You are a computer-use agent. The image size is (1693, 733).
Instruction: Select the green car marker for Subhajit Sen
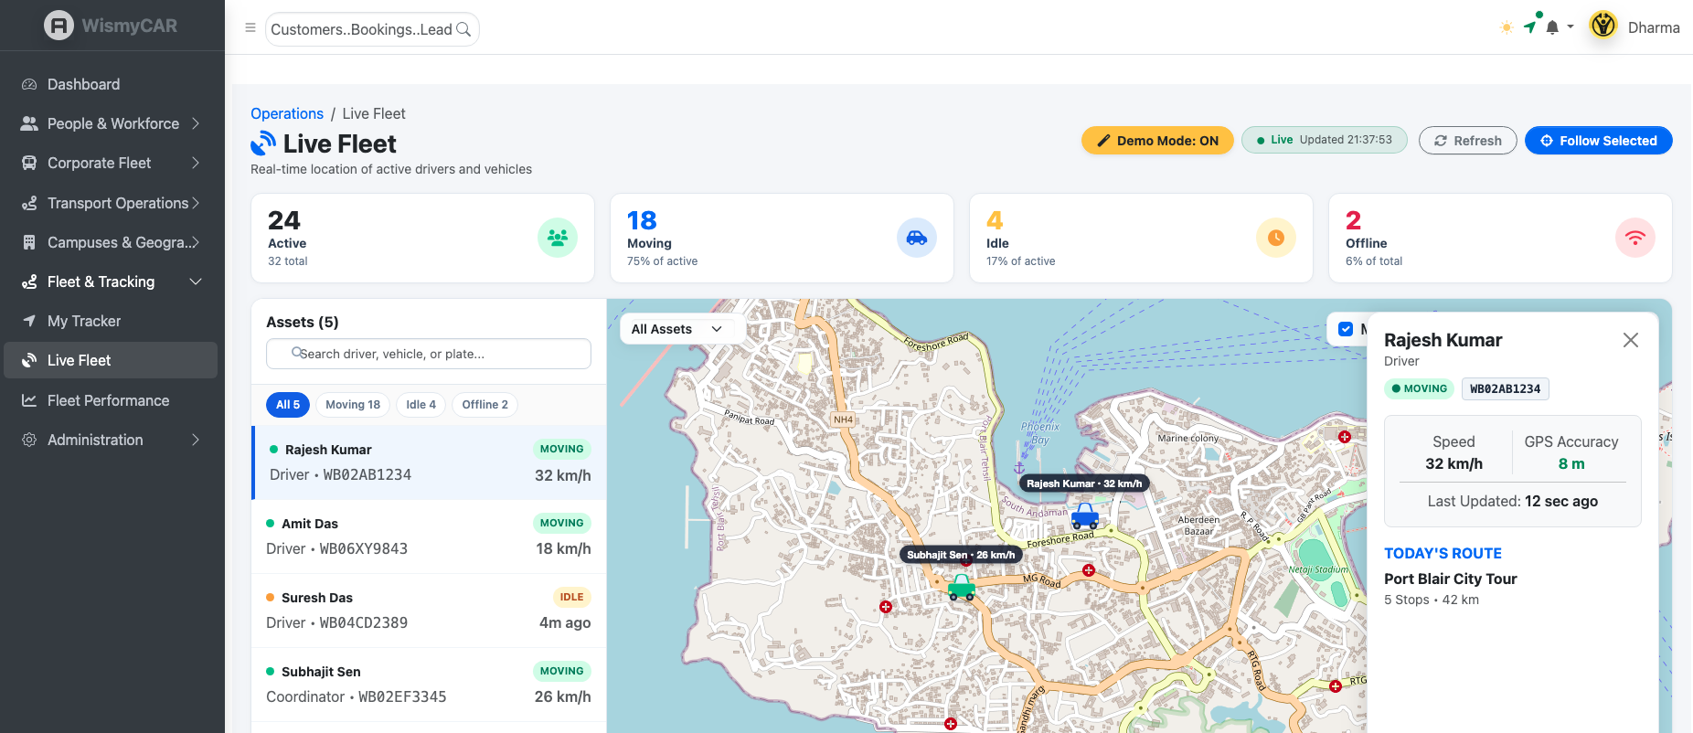tap(962, 586)
